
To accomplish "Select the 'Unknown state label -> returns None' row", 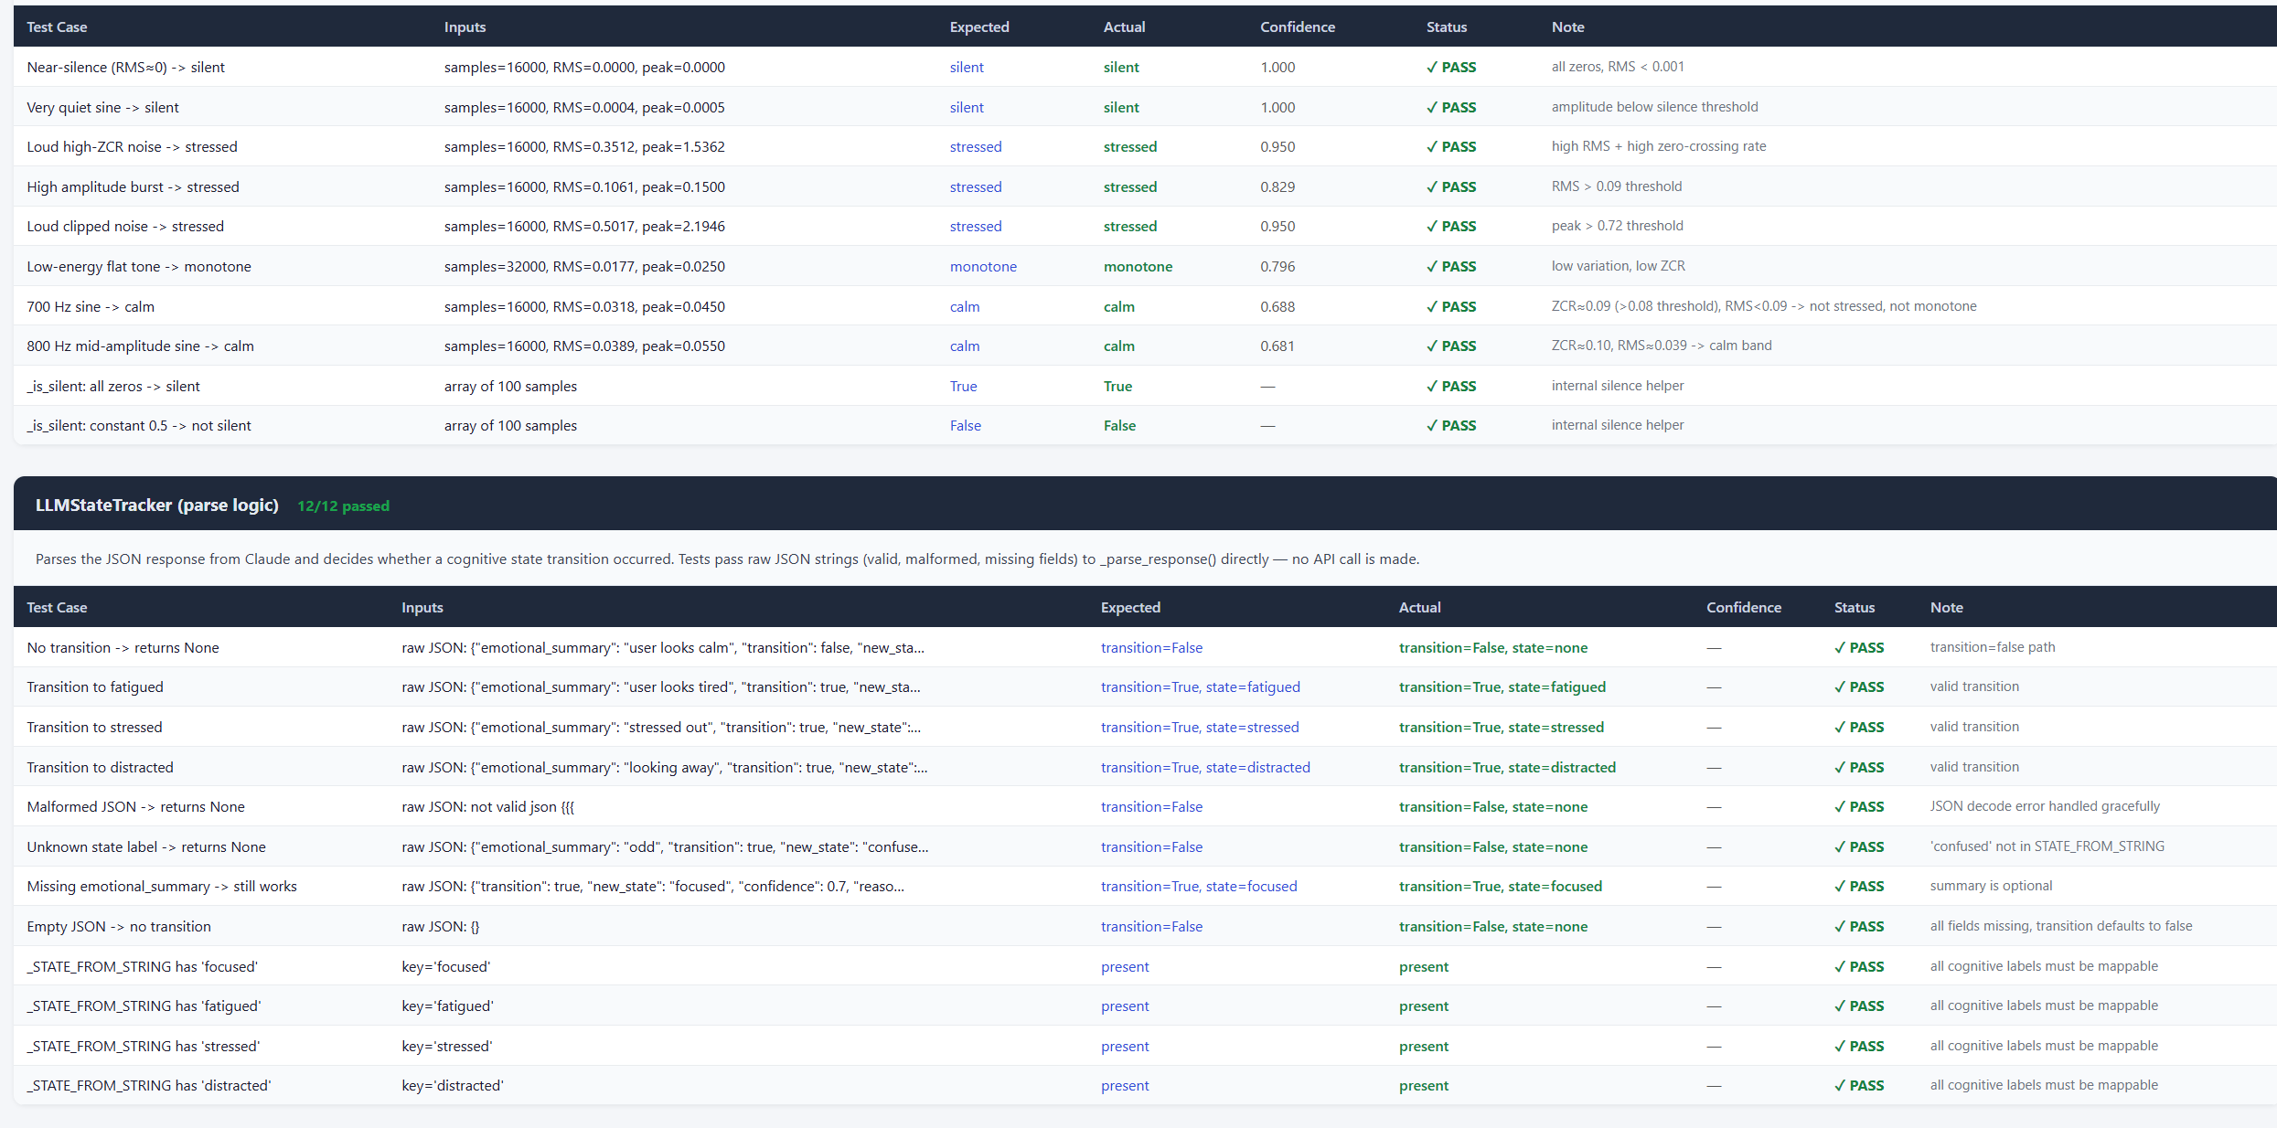I will tap(146, 847).
